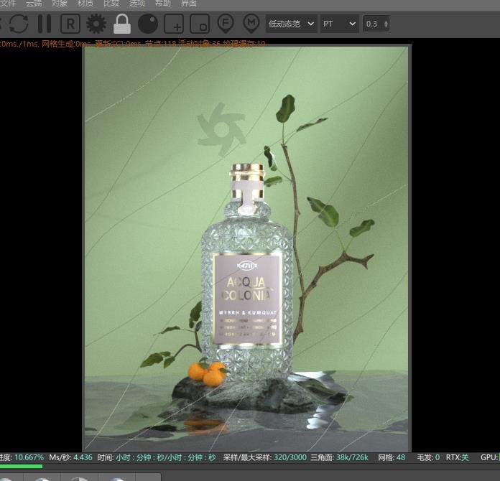Click the stepper arrows beside 0.3

(386, 24)
